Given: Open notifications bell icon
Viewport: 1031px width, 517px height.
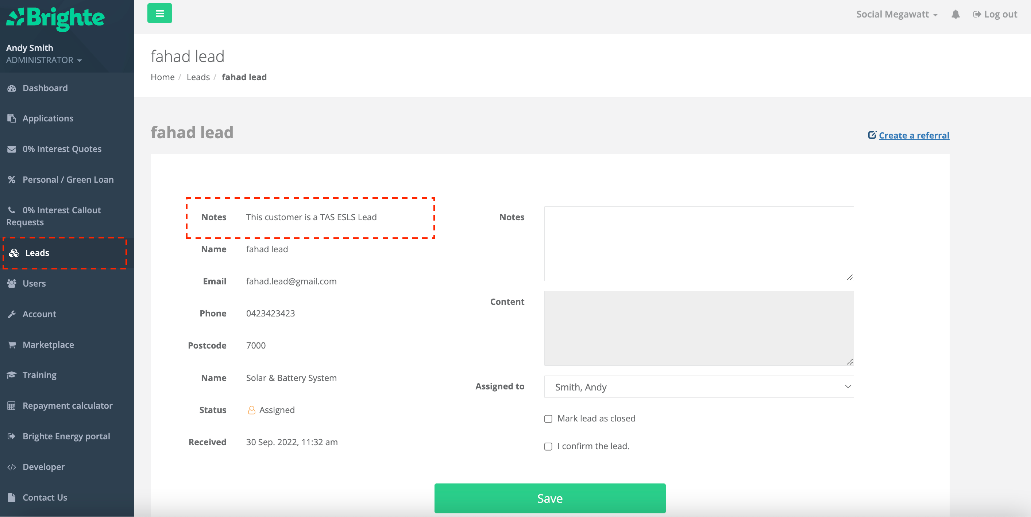Looking at the screenshot, I should (x=955, y=14).
